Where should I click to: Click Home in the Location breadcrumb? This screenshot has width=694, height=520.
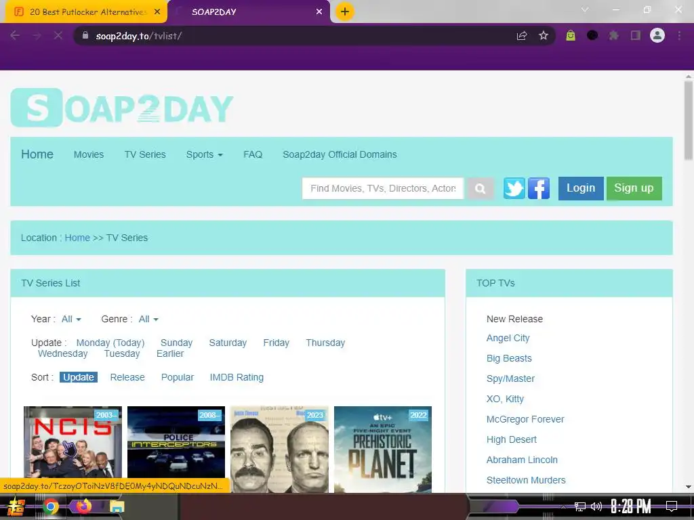pos(77,238)
